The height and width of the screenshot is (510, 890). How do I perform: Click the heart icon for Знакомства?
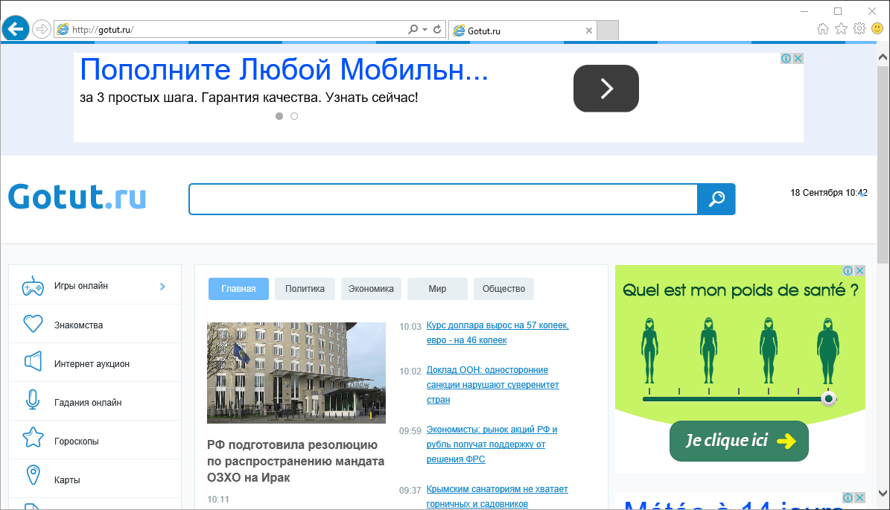coord(33,324)
